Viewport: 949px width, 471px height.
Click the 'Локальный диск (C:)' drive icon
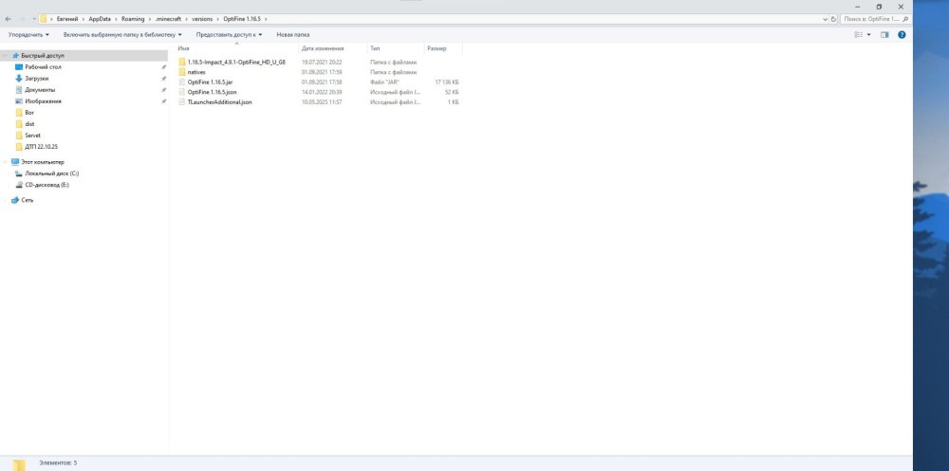click(19, 173)
